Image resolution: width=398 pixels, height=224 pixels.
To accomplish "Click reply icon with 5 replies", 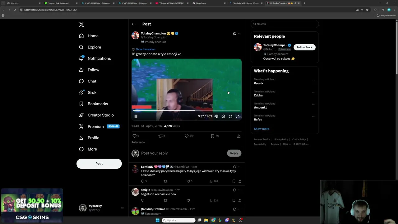I will [x=136, y=136].
